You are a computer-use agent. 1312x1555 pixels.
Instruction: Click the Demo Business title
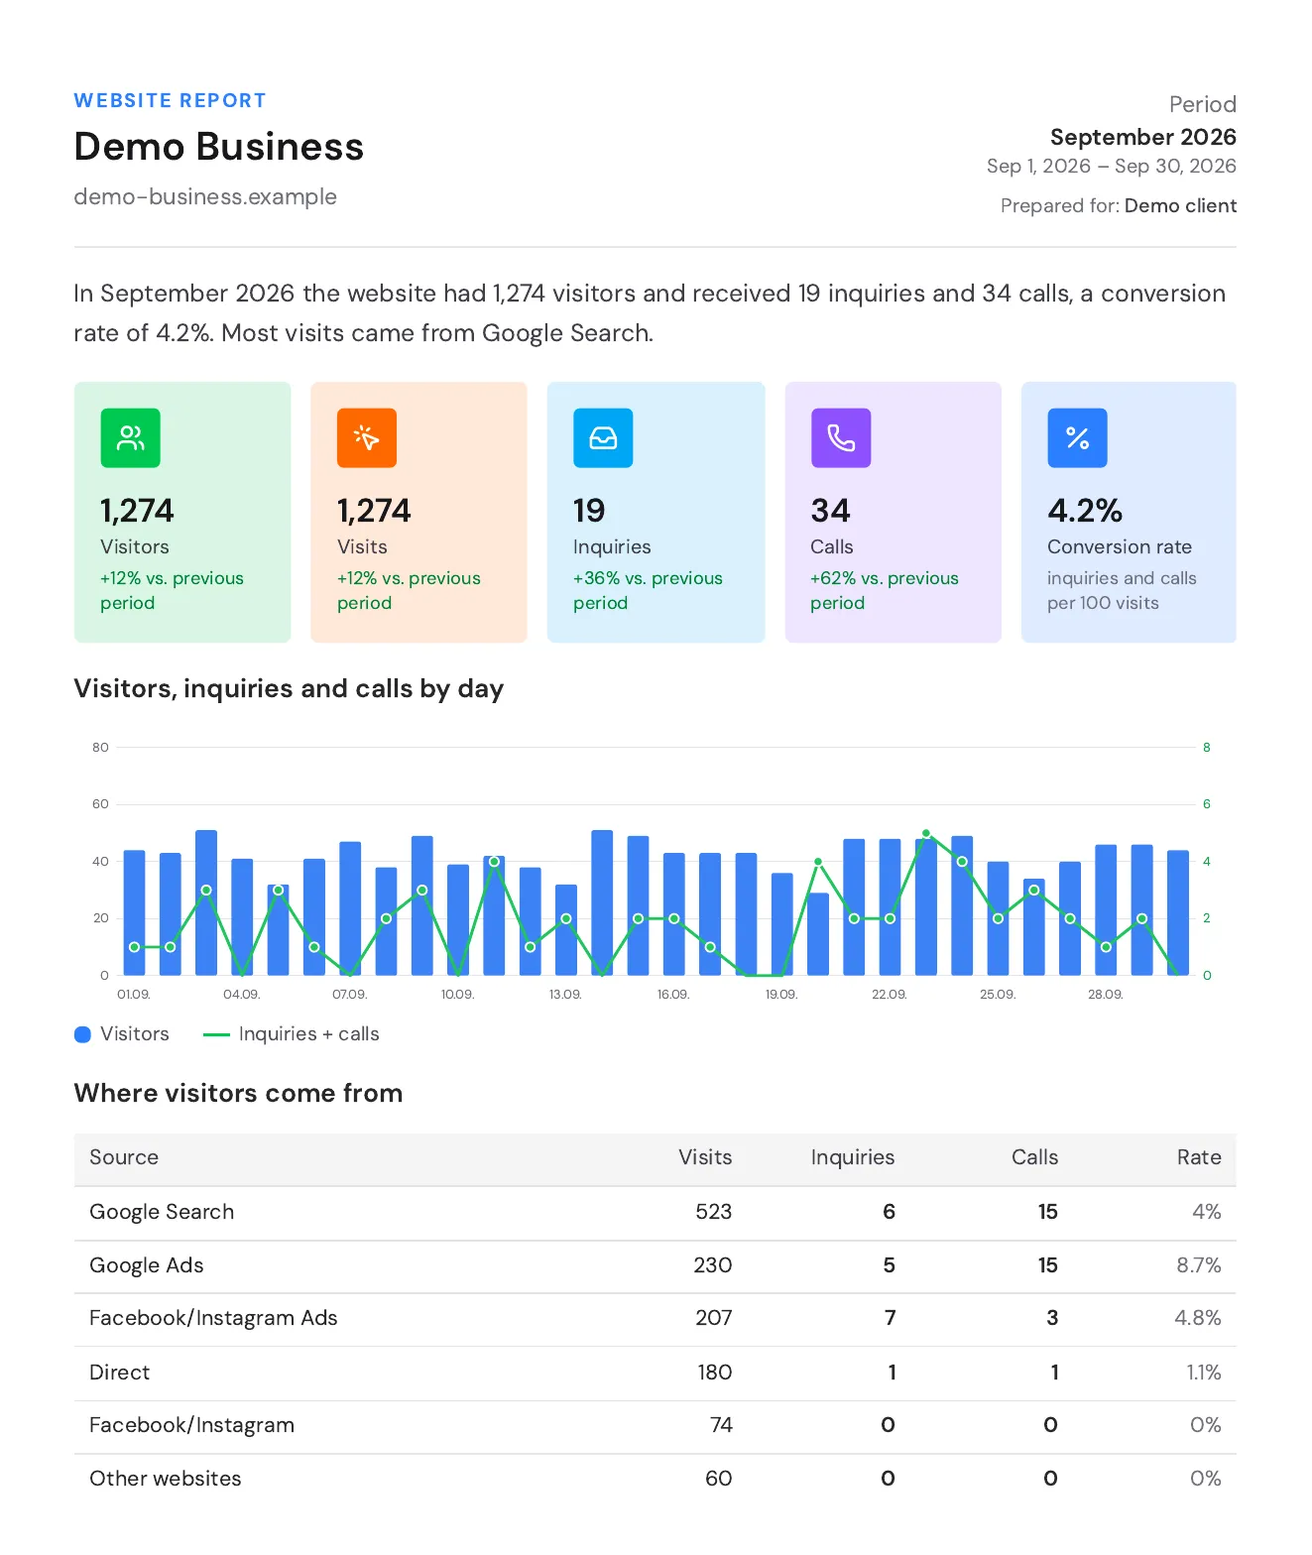click(x=219, y=147)
